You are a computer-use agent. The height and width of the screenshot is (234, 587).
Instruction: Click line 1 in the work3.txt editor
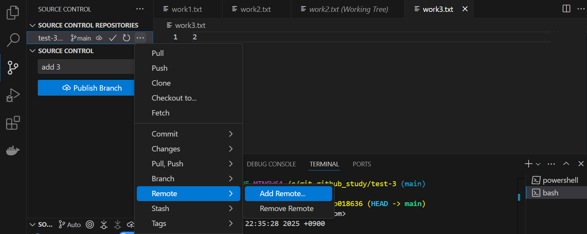(x=361, y=37)
